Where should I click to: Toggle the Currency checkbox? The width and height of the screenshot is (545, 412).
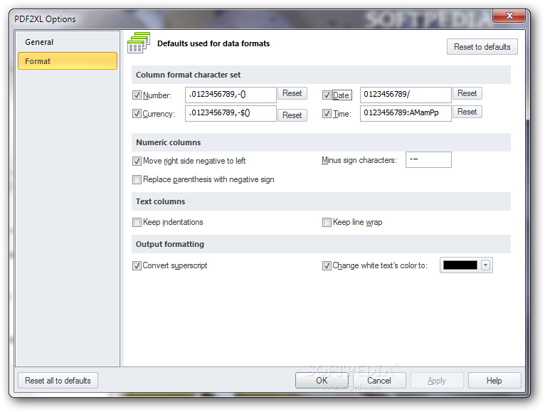click(x=137, y=113)
